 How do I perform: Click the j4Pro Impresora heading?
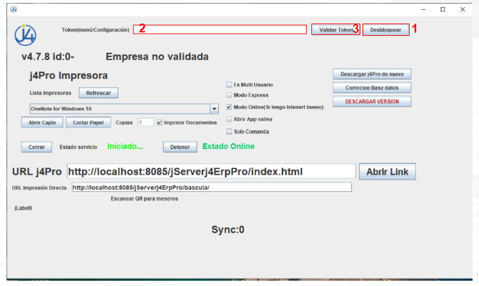69,75
